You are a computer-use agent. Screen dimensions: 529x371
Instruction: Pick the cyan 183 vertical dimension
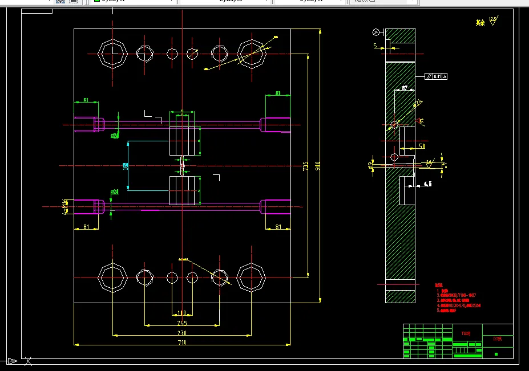click(x=125, y=166)
